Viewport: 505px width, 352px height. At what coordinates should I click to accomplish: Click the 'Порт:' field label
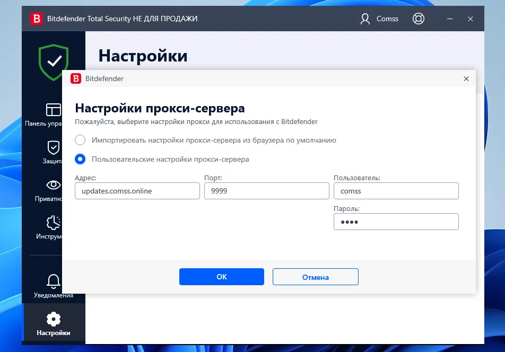(x=213, y=178)
